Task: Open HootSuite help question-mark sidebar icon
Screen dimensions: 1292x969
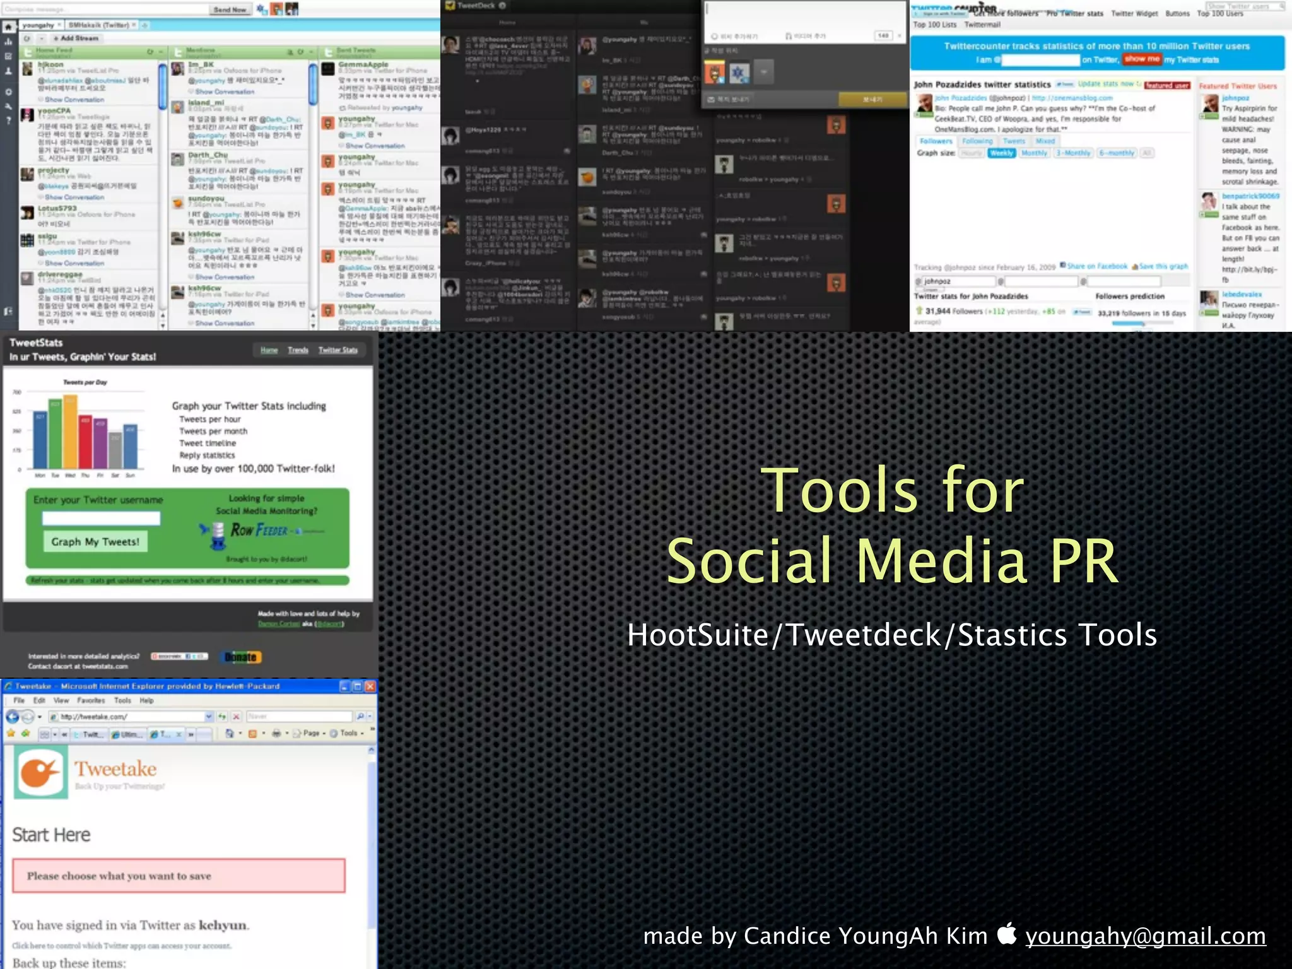Action: 9,120
